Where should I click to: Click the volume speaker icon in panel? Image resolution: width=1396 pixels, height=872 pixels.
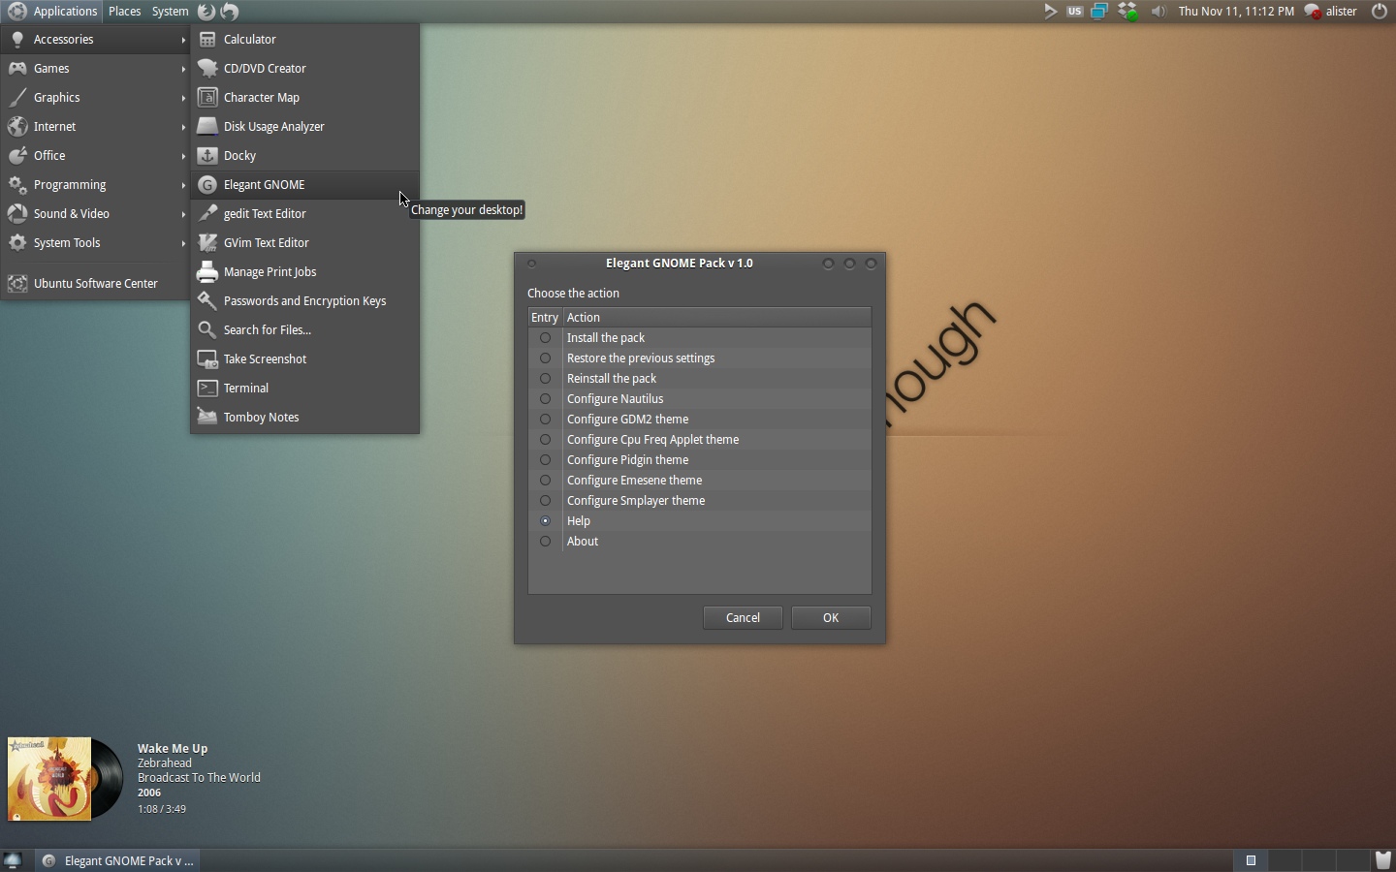(x=1158, y=12)
